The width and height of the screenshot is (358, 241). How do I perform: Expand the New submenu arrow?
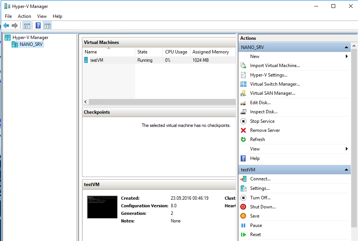click(347, 56)
